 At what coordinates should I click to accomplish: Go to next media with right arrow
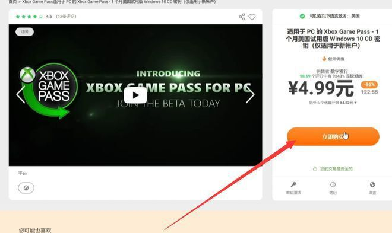click(250, 94)
